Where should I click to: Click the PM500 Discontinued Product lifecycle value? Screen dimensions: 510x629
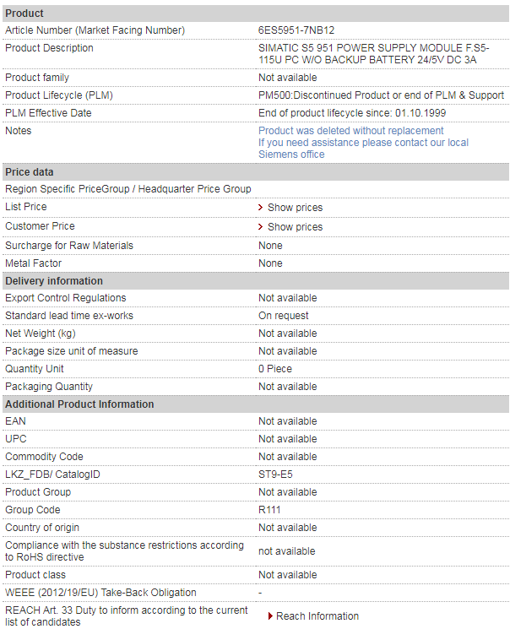[x=381, y=95]
